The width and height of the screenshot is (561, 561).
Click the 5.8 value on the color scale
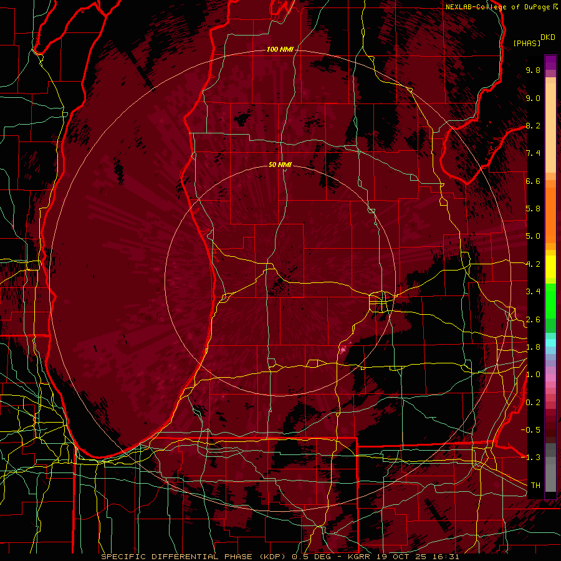(x=533, y=209)
